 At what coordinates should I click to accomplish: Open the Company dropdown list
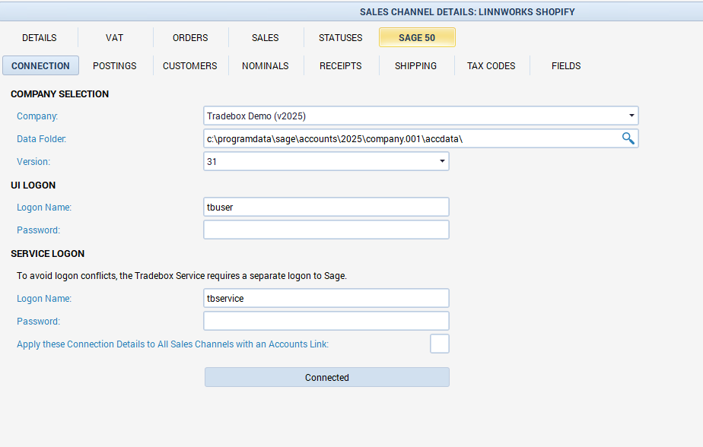tap(631, 116)
